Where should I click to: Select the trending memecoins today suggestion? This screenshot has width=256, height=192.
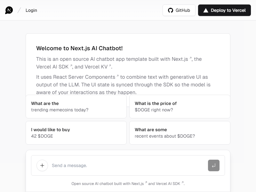(76, 107)
